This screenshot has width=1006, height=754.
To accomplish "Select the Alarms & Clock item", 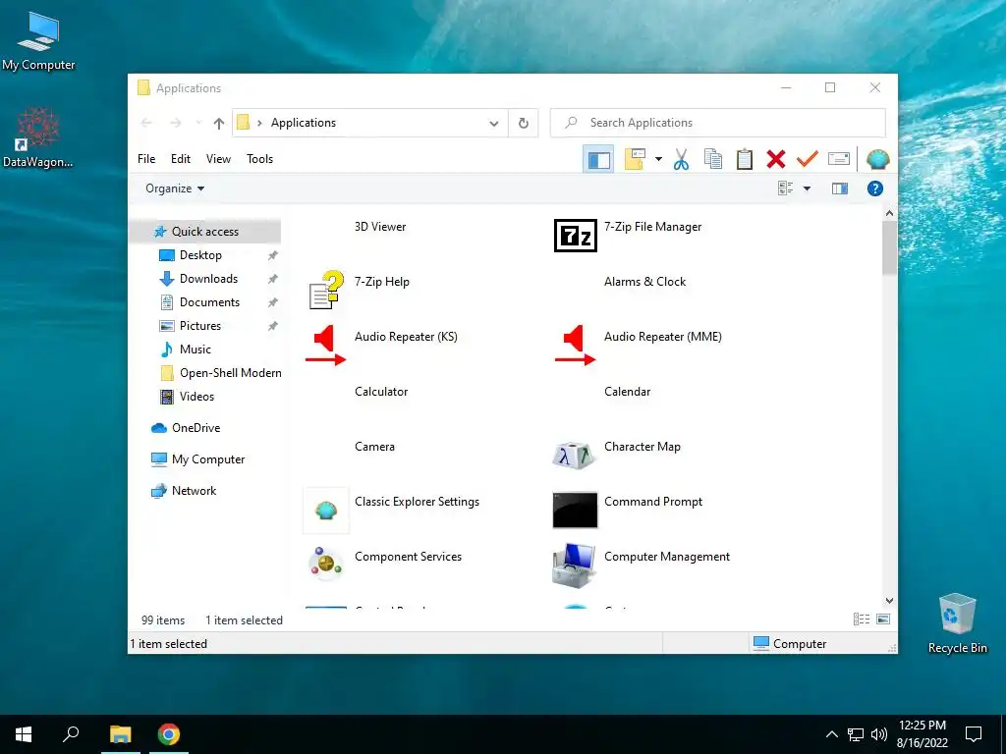I will (644, 282).
